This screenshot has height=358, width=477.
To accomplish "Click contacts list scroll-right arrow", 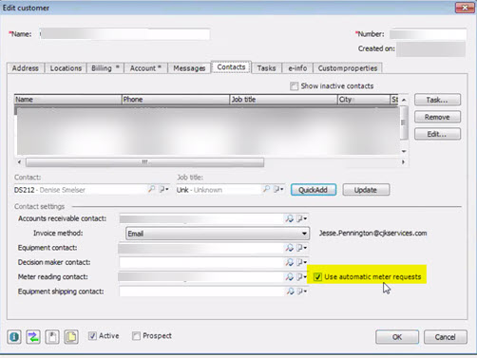I will coord(403,162).
